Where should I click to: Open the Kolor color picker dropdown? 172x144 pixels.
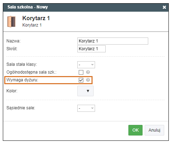pos(85,91)
